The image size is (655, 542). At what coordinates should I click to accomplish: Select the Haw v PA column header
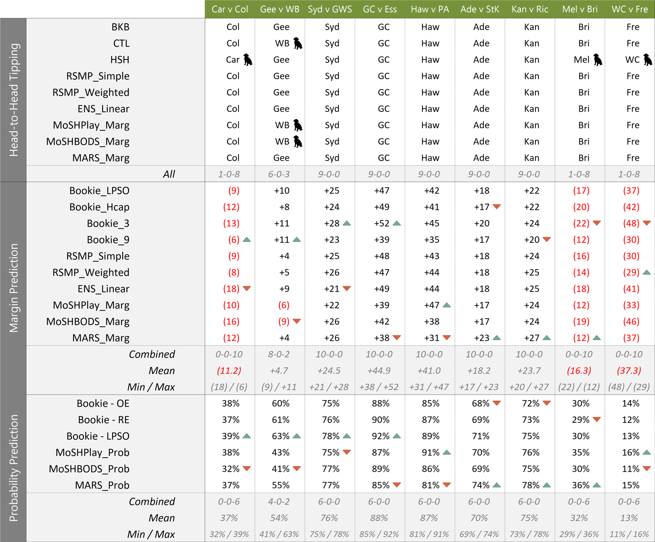pyautogui.click(x=430, y=9)
